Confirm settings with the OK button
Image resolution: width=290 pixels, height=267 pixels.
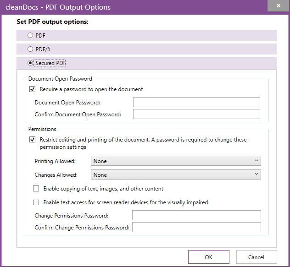tap(209, 257)
